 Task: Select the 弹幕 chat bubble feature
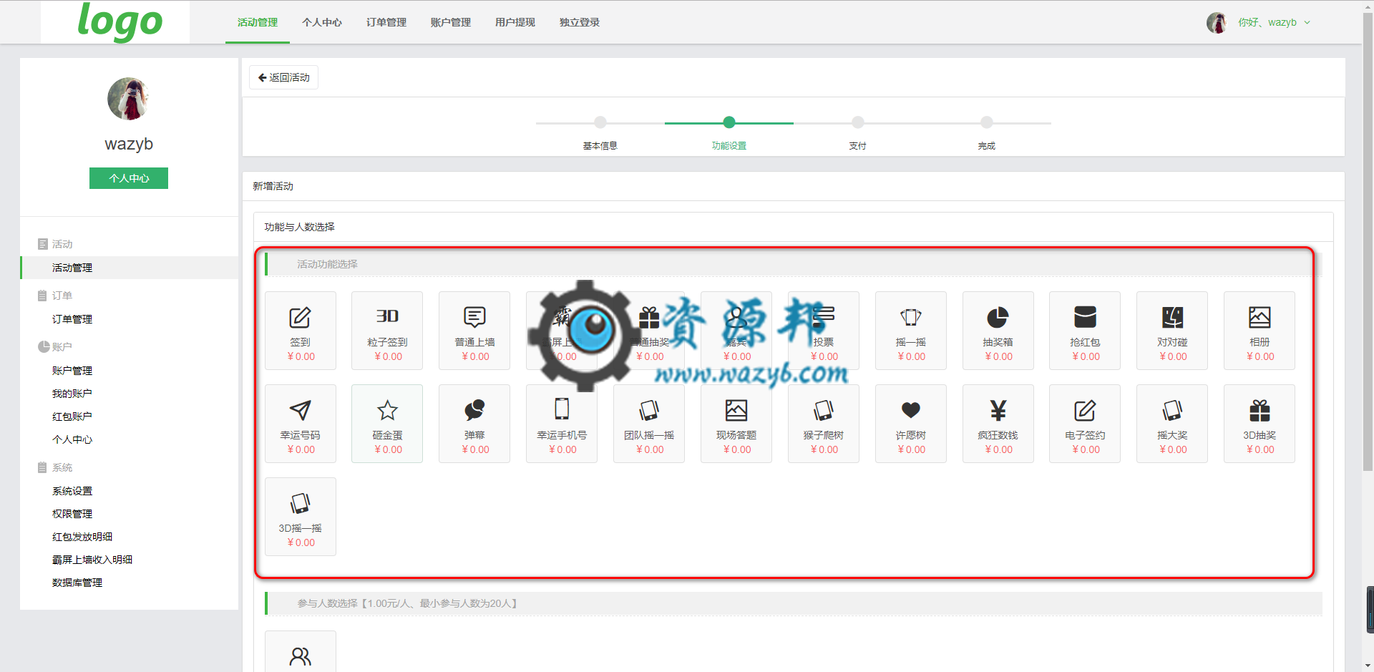pyautogui.click(x=474, y=424)
